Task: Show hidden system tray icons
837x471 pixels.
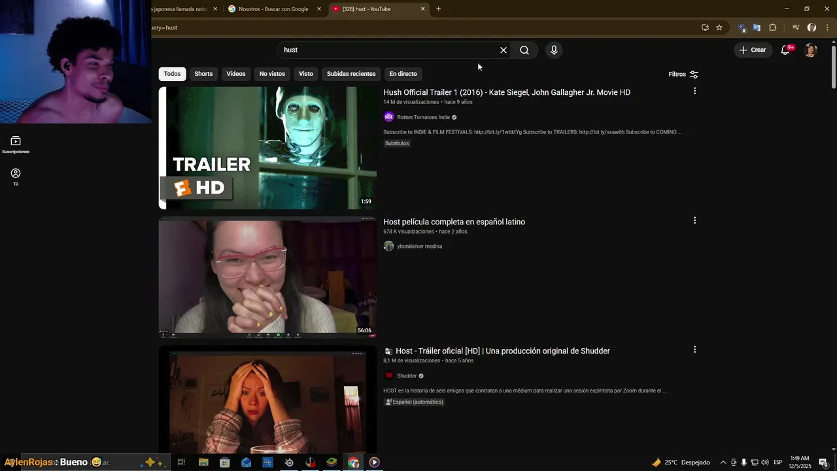Action: coord(723,462)
